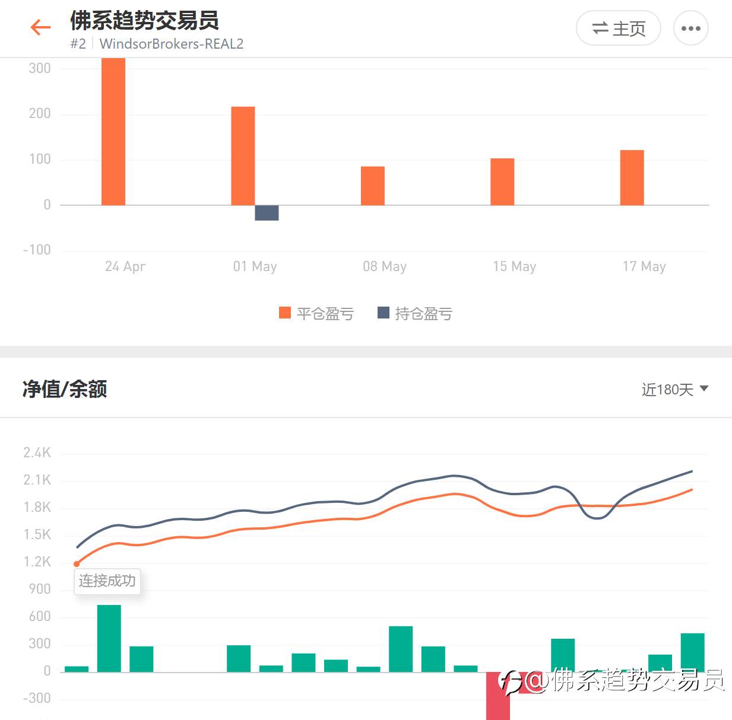Click the 佛系趋势交易员 title
The height and width of the screenshot is (720, 732).
(144, 20)
